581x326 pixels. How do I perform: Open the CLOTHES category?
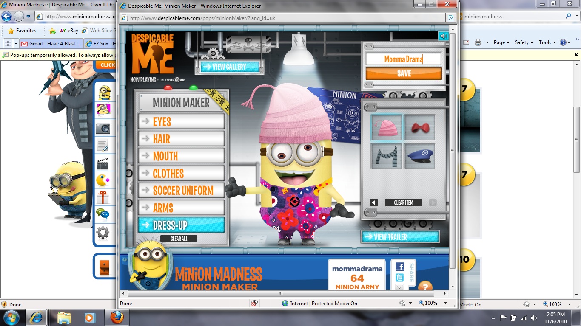(x=181, y=173)
